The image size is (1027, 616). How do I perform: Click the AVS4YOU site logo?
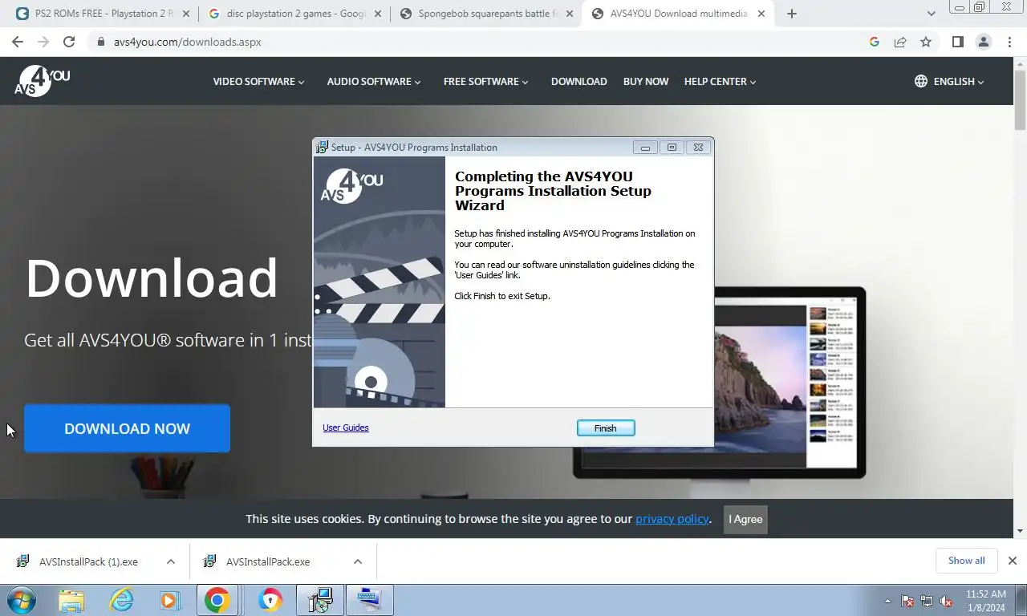coord(43,81)
